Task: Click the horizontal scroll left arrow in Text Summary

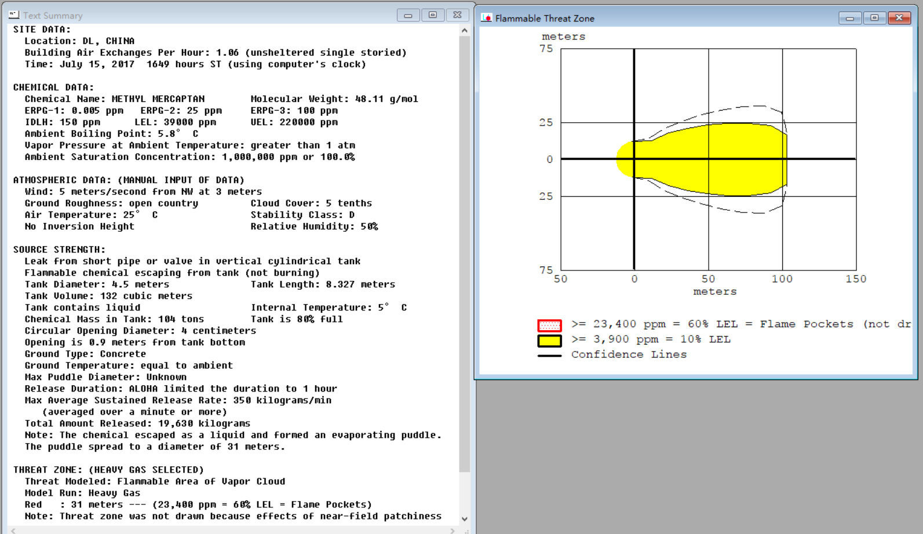Action: 13,531
